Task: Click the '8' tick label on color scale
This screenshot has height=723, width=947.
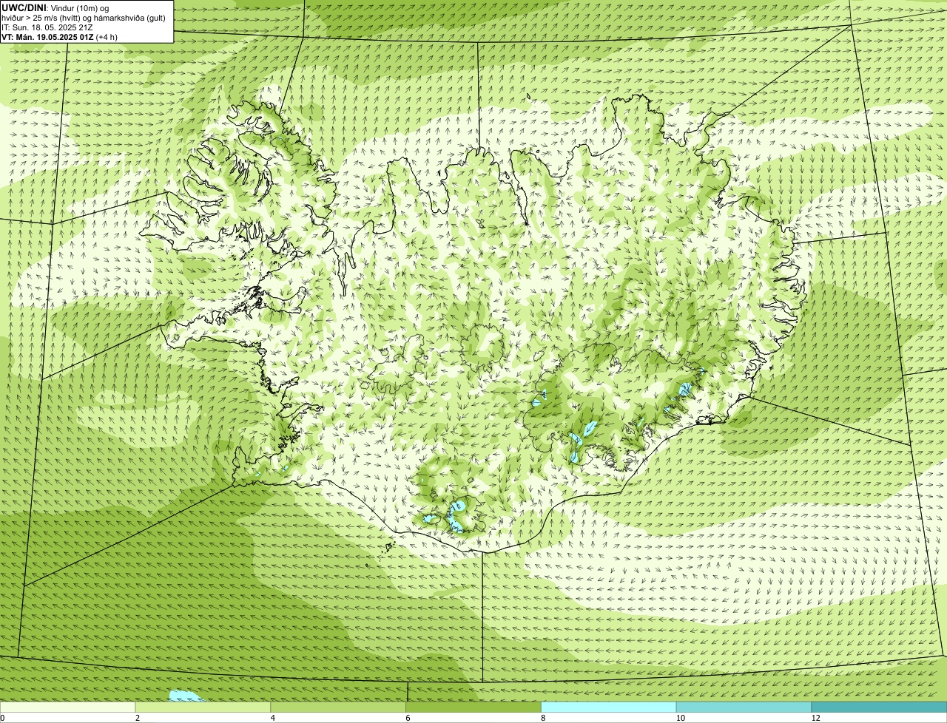Action: pos(544,718)
